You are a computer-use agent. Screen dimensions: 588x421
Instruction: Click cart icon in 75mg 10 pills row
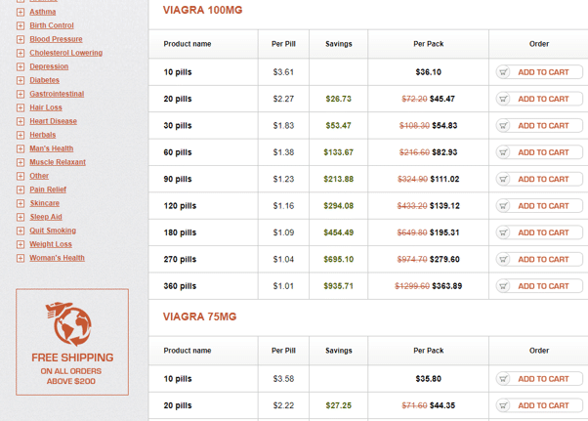pyautogui.click(x=504, y=379)
